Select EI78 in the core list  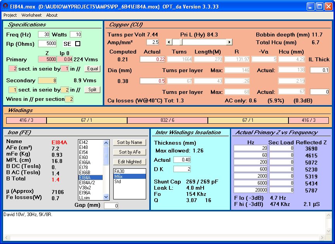pos(91,168)
